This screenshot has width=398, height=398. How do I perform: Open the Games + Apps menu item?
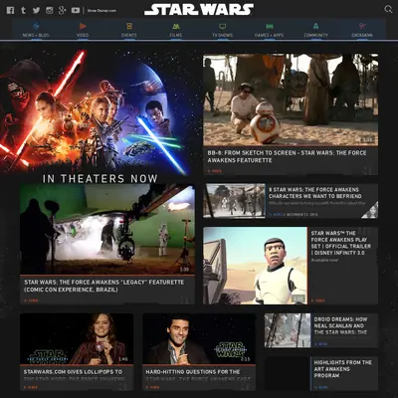pos(270,35)
